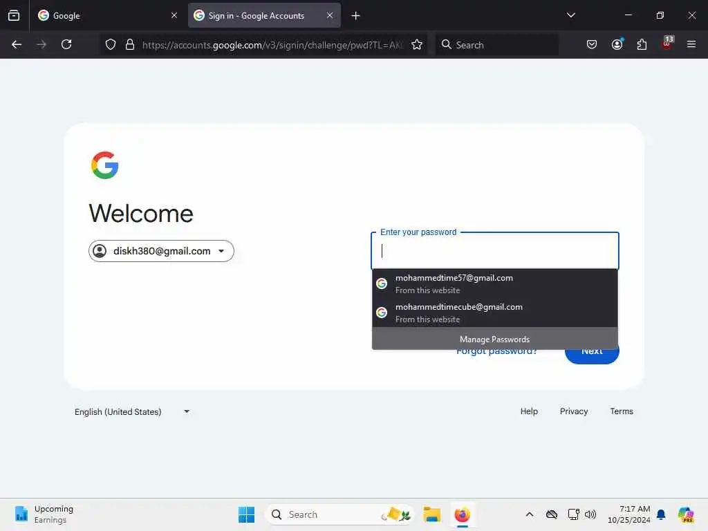The image size is (708, 531).
Task: Open Manage Passwords
Action: click(495, 339)
